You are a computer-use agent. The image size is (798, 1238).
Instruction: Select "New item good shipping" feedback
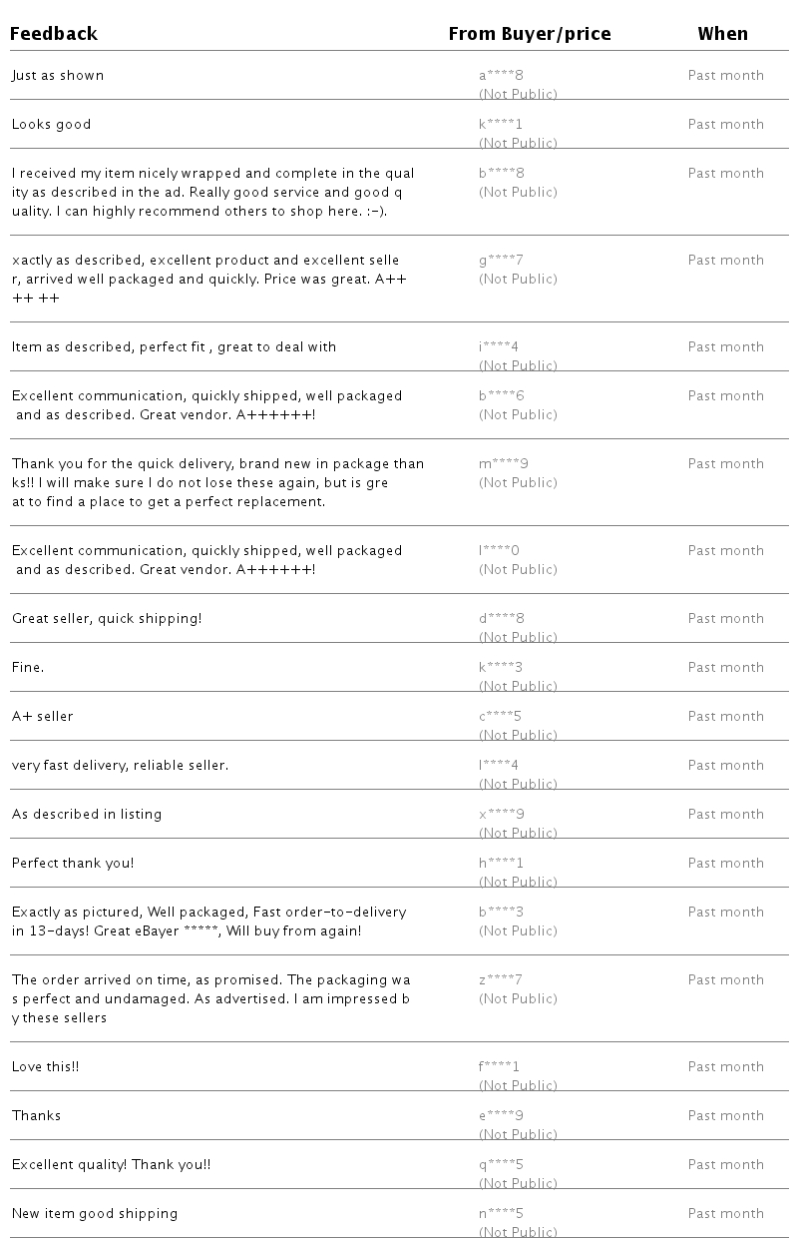click(95, 1214)
